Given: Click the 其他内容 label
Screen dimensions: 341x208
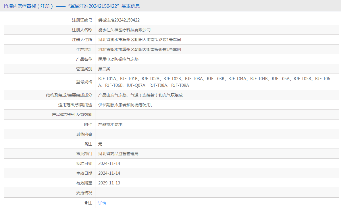Looking at the screenshot, I should pos(84,134).
